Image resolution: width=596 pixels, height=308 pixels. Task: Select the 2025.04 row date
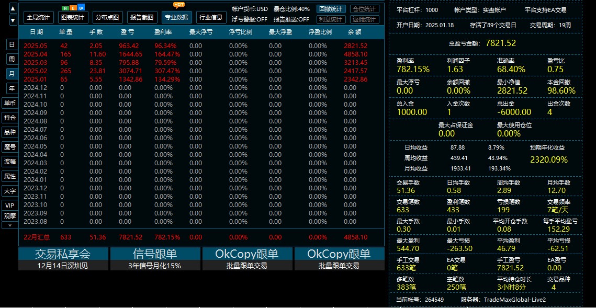click(35, 54)
